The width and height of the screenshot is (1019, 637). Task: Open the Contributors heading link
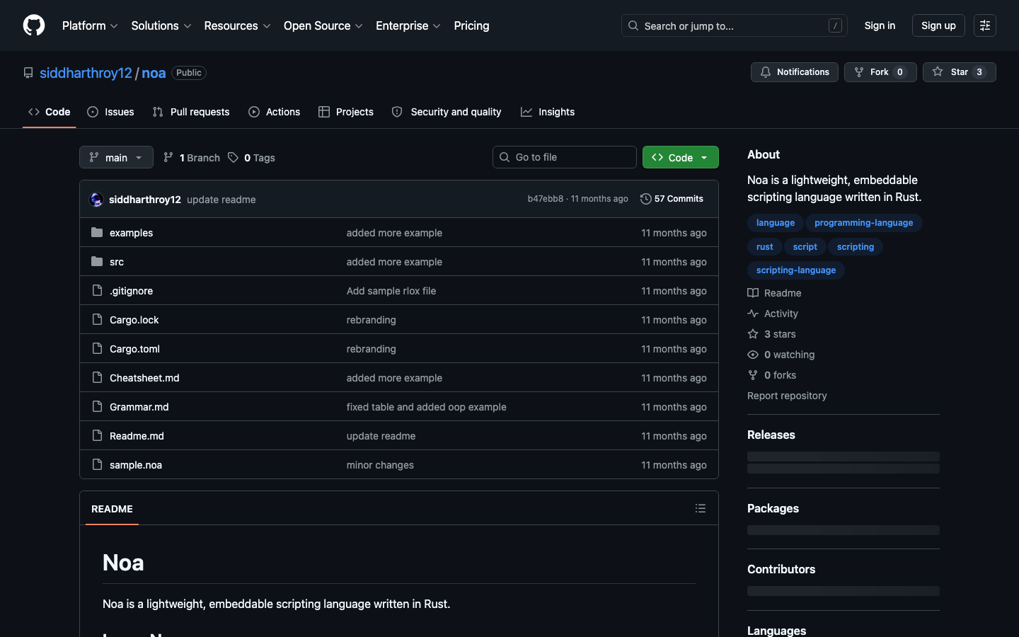781,569
